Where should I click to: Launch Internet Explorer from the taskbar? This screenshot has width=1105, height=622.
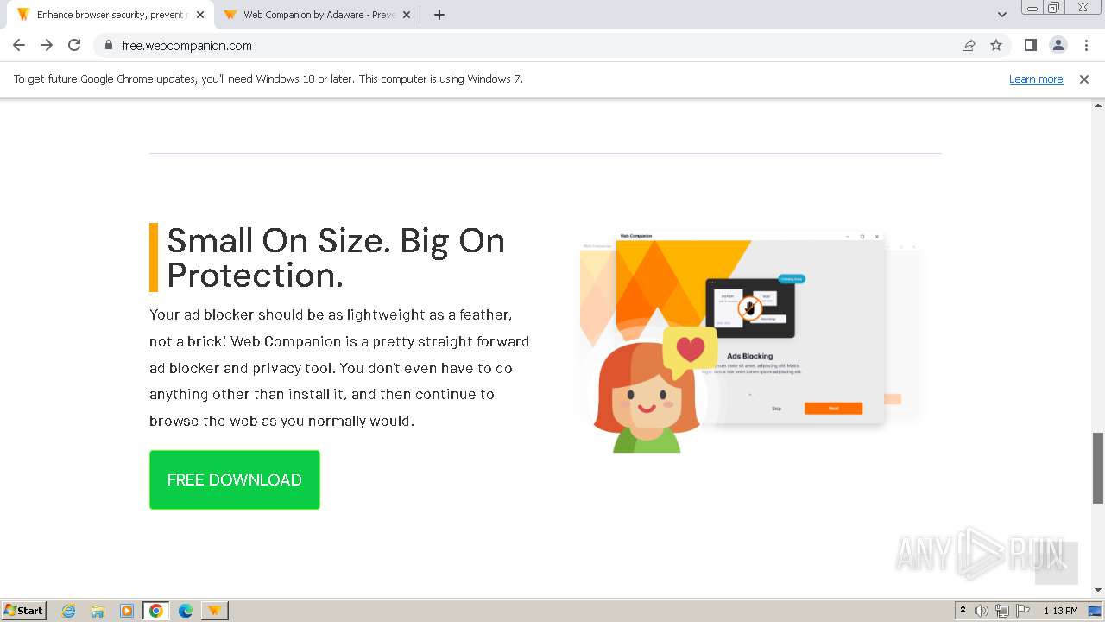(69, 611)
